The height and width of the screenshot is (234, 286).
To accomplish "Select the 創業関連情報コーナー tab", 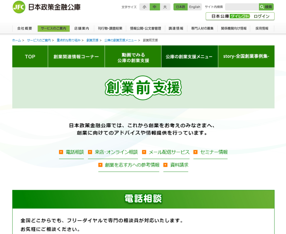I will point(76,57).
